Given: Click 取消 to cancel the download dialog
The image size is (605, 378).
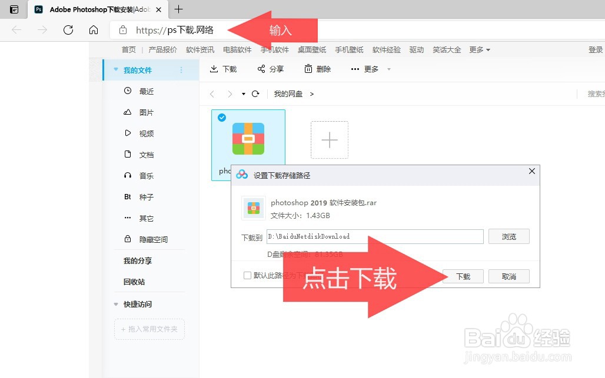Looking at the screenshot, I should point(508,276).
